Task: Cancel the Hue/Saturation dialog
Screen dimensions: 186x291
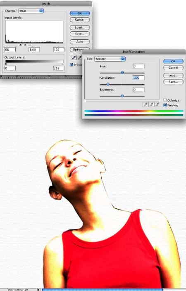Action: [173, 67]
